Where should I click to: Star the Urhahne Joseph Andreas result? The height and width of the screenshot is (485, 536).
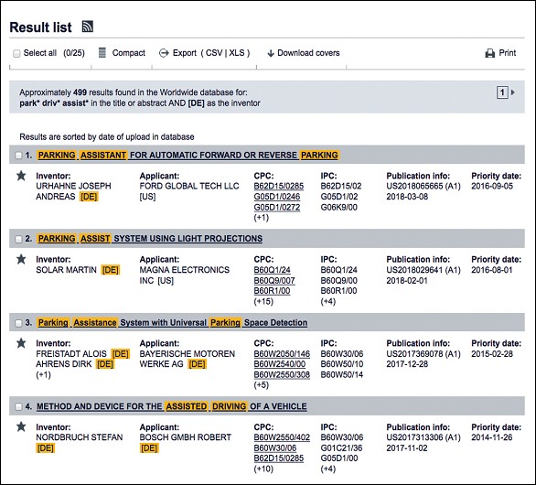[21, 176]
